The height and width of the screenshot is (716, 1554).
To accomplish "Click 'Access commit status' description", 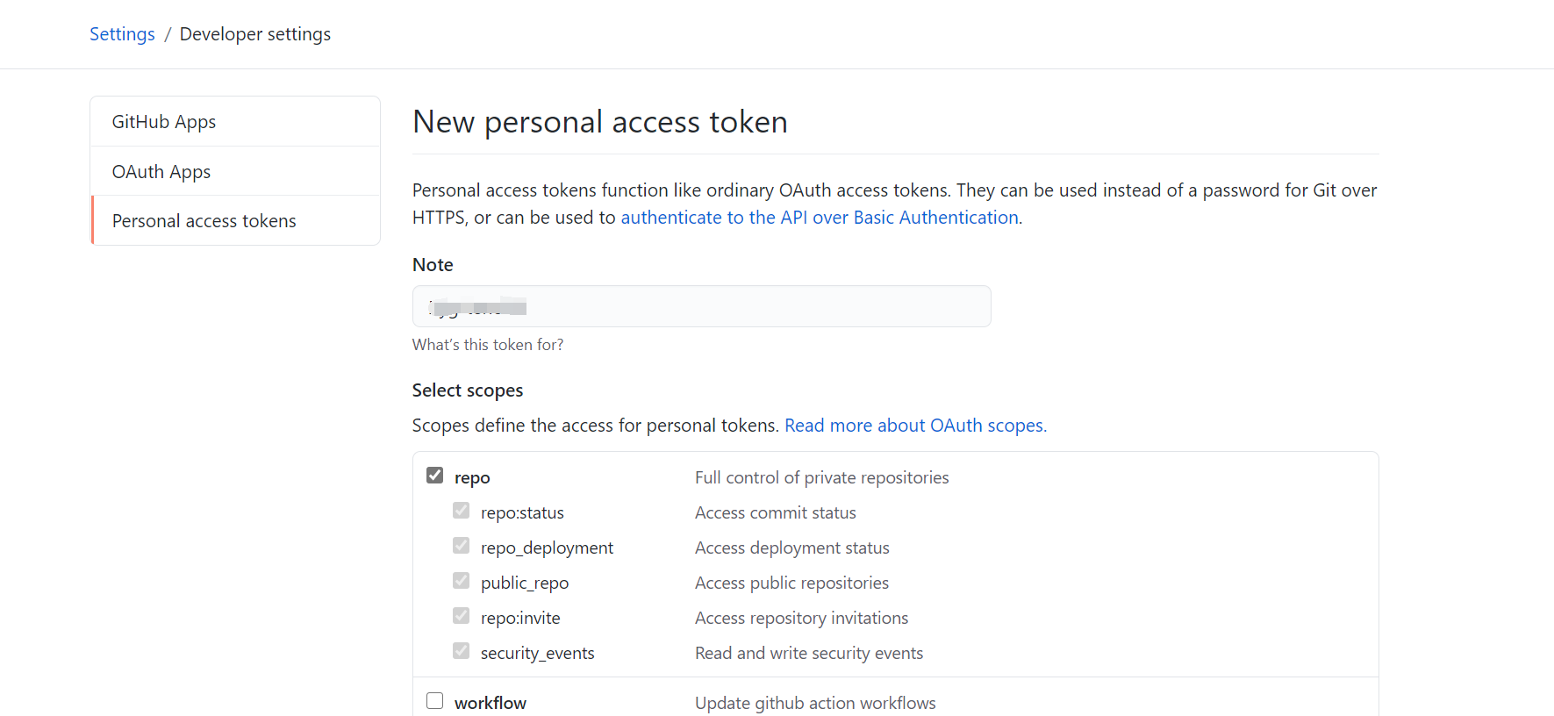I will pyautogui.click(x=776, y=512).
